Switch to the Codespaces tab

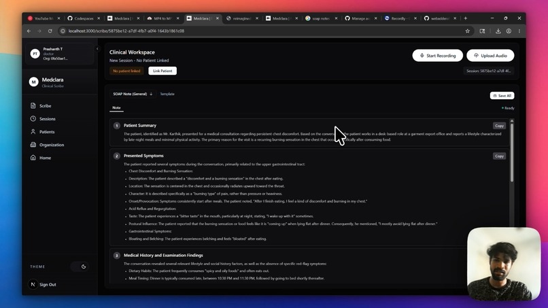83,18
